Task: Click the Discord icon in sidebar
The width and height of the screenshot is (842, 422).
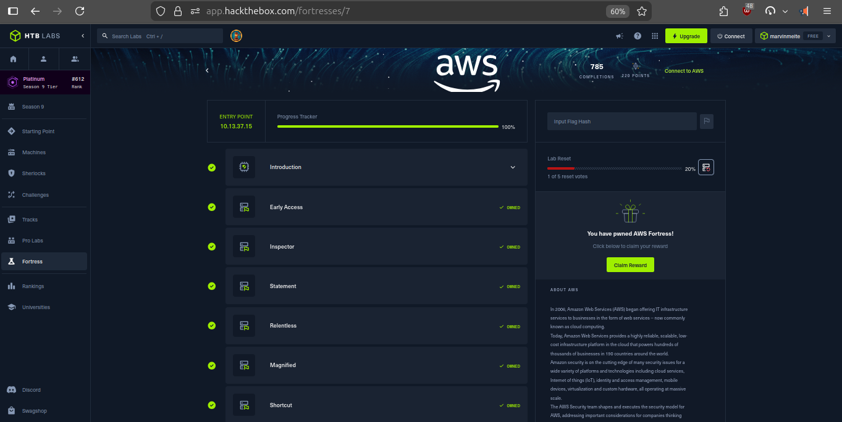Action: click(x=11, y=390)
